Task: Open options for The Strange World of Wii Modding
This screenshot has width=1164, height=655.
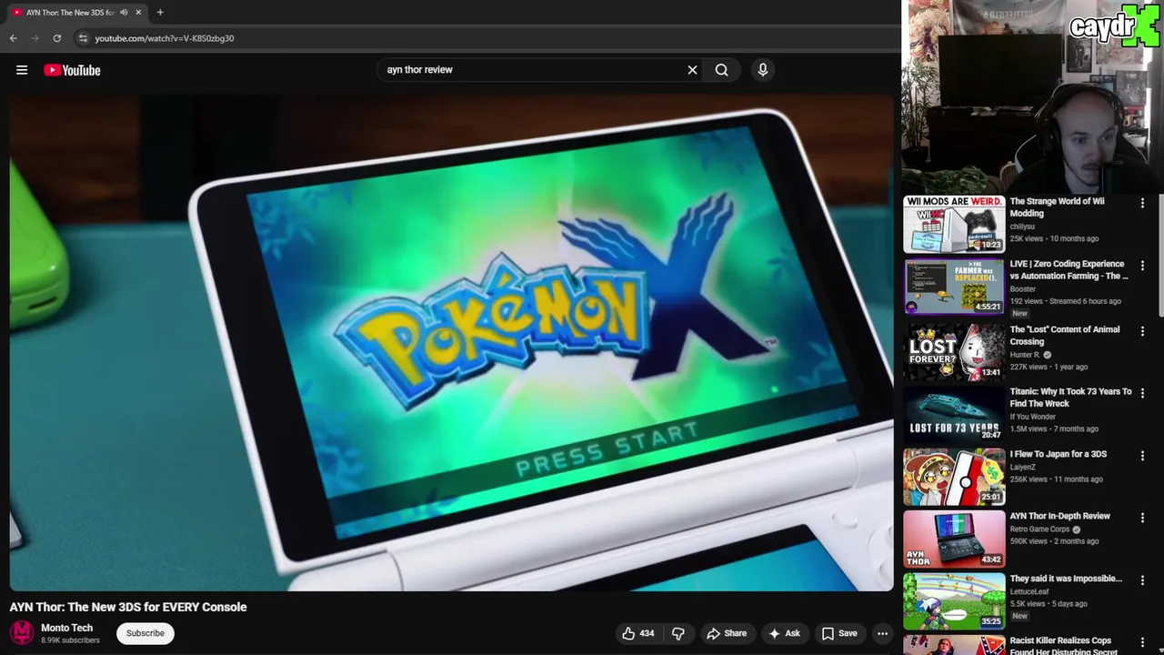Action: (x=1142, y=204)
